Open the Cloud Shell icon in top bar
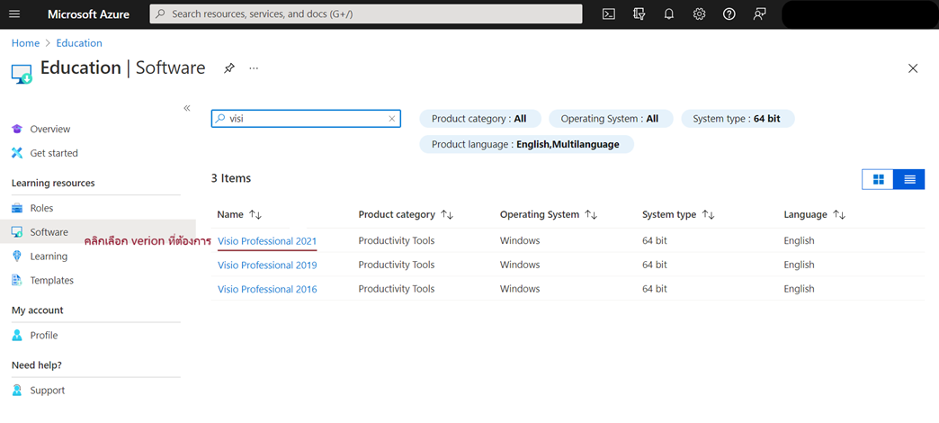 609,14
